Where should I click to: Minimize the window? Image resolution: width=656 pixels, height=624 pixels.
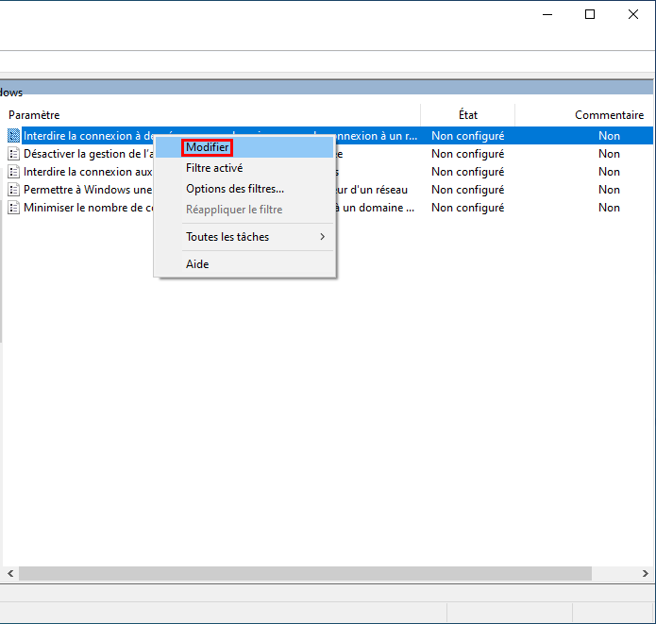coord(547,14)
